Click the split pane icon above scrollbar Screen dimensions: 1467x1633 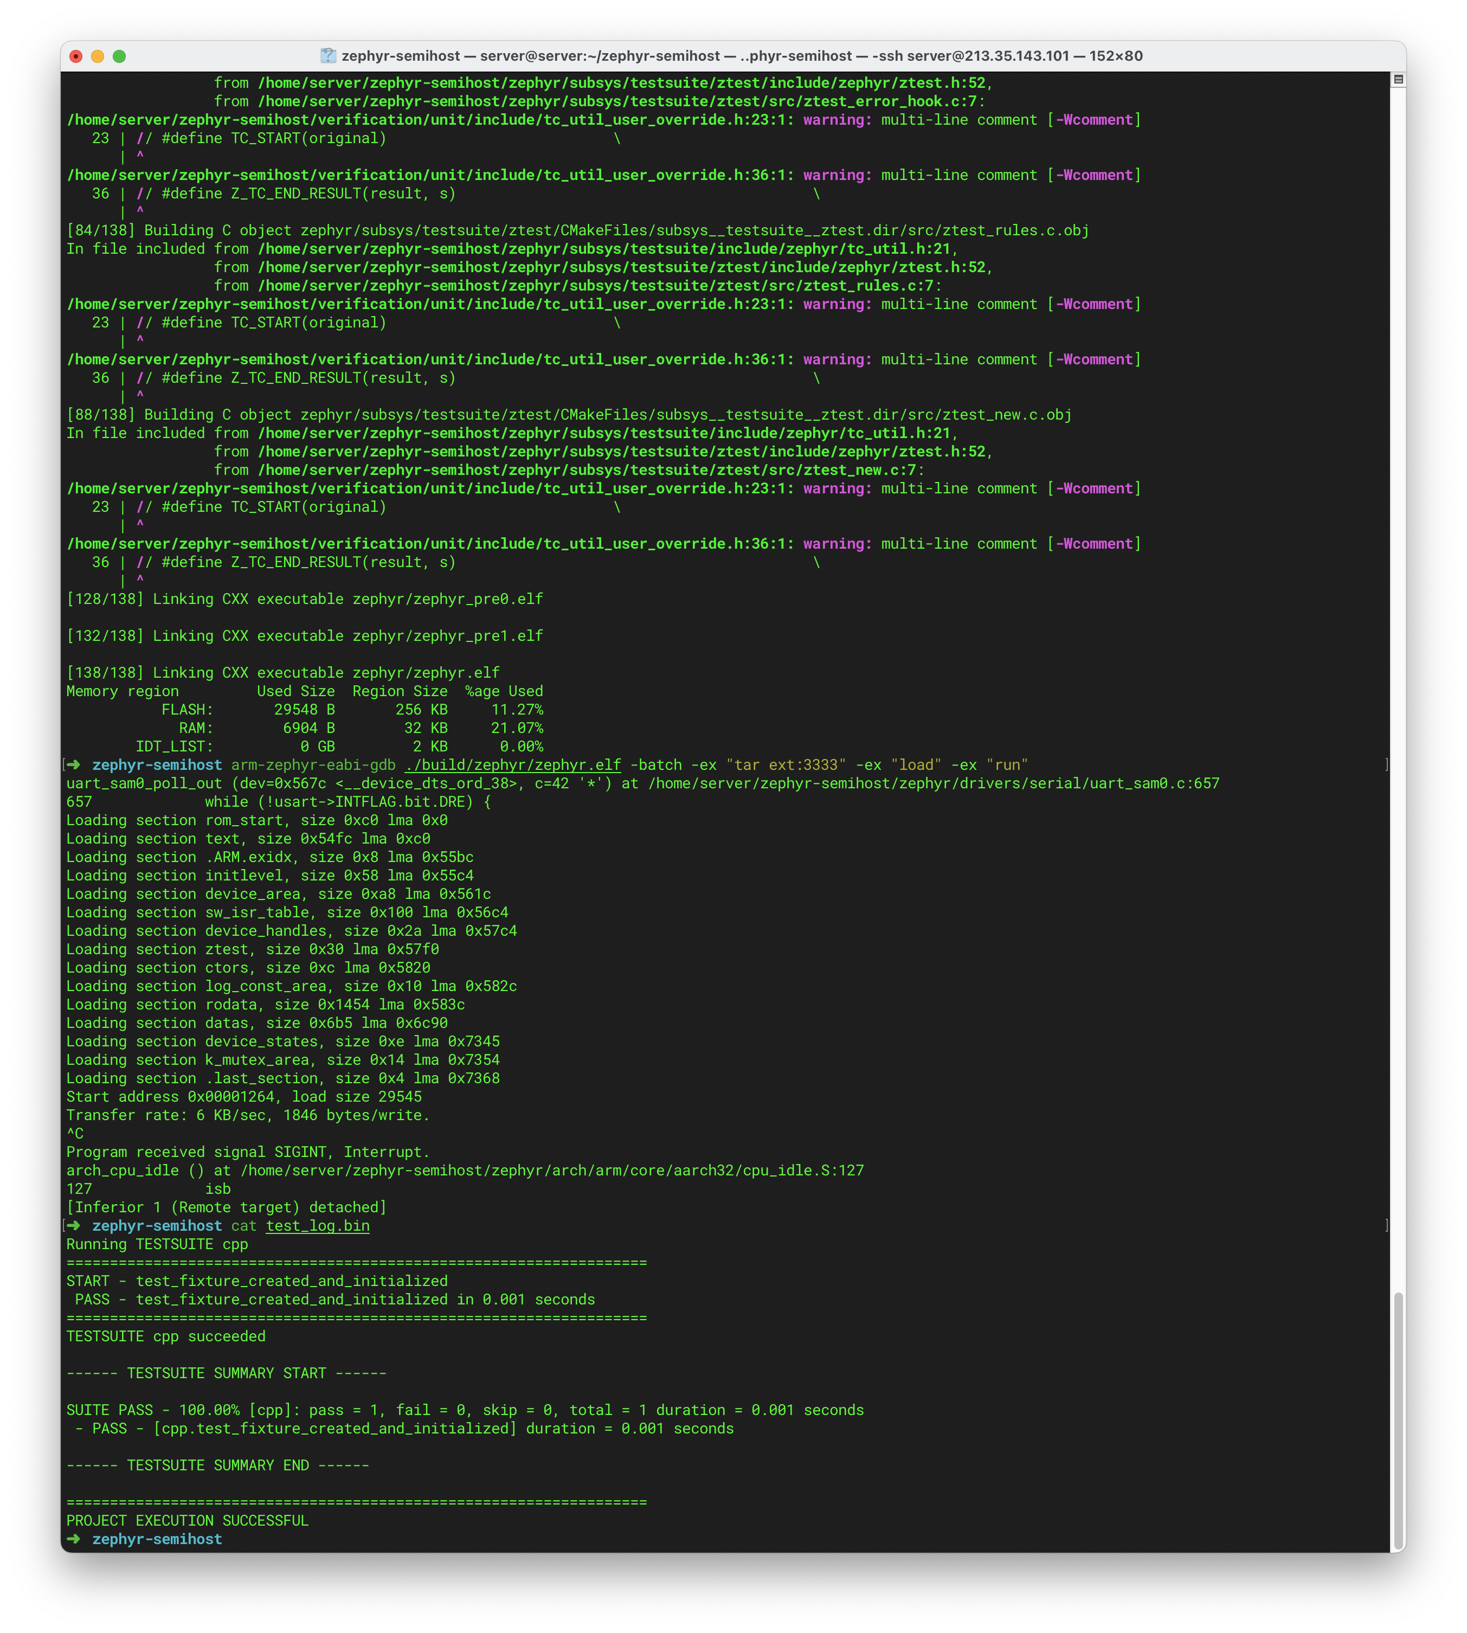(1399, 79)
